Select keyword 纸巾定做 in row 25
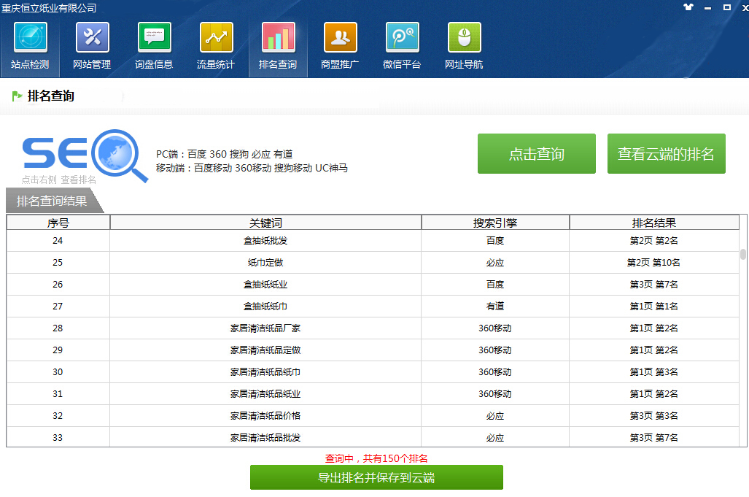The image size is (749, 497). (265, 262)
